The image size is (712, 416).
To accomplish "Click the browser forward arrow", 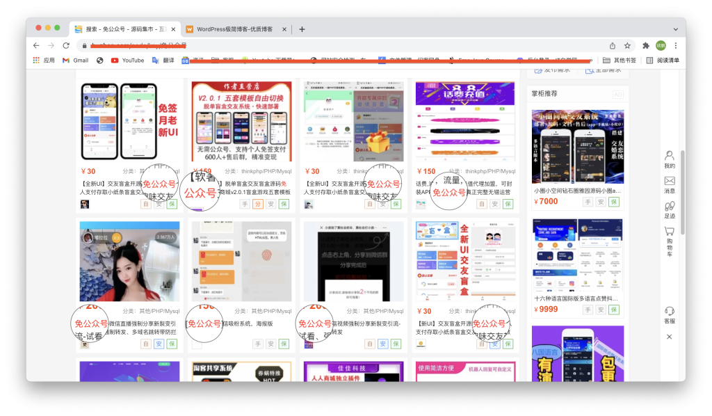I will point(51,45).
